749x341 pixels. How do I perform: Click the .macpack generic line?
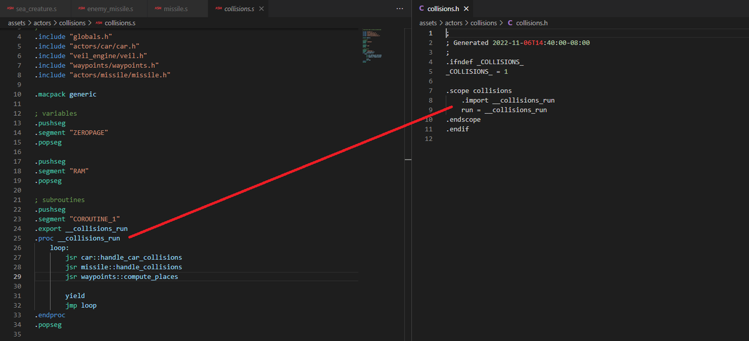(x=66, y=94)
